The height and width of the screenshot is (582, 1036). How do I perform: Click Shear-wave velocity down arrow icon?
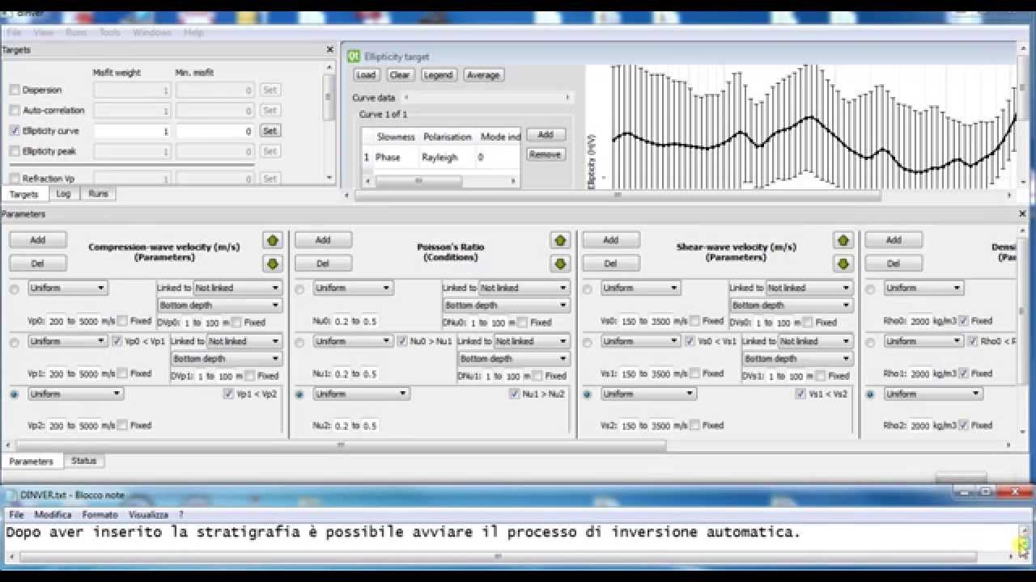pyautogui.click(x=843, y=264)
